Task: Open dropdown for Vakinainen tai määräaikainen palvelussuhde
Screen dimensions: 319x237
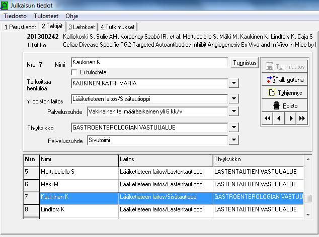Action: coord(234,111)
